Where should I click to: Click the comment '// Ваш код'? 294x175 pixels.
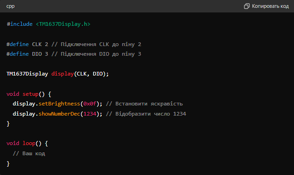(29, 153)
